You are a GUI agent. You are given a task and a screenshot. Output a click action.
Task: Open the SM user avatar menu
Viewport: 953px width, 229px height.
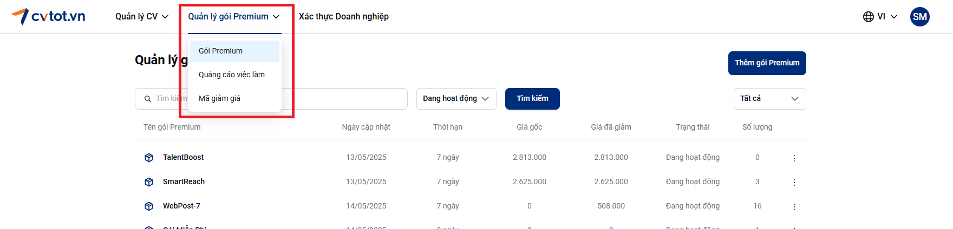pos(920,17)
